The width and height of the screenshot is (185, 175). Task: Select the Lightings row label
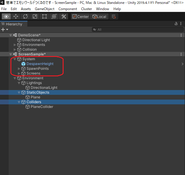click(34, 83)
